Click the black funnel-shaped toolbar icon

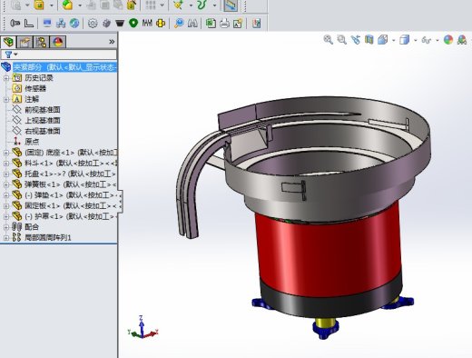point(120,24)
